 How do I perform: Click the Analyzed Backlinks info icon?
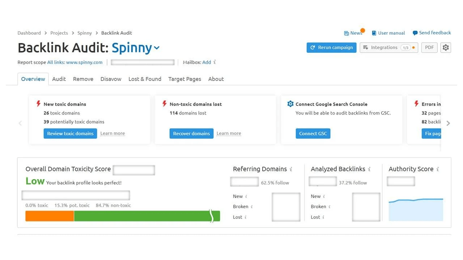(x=369, y=169)
